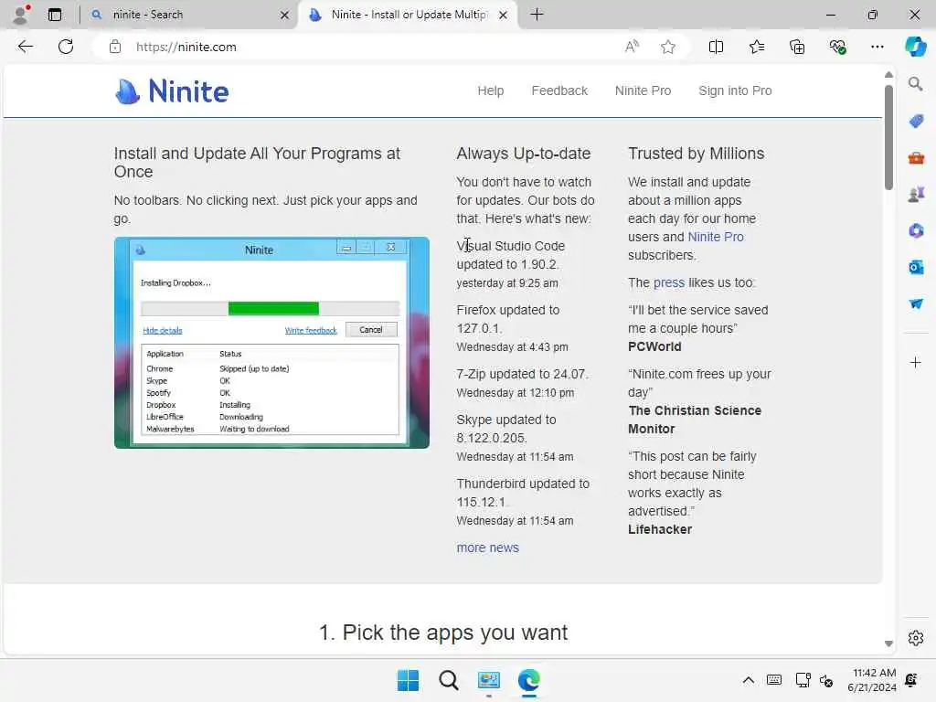Click 'The Christian Science Monitor' text

(x=695, y=420)
